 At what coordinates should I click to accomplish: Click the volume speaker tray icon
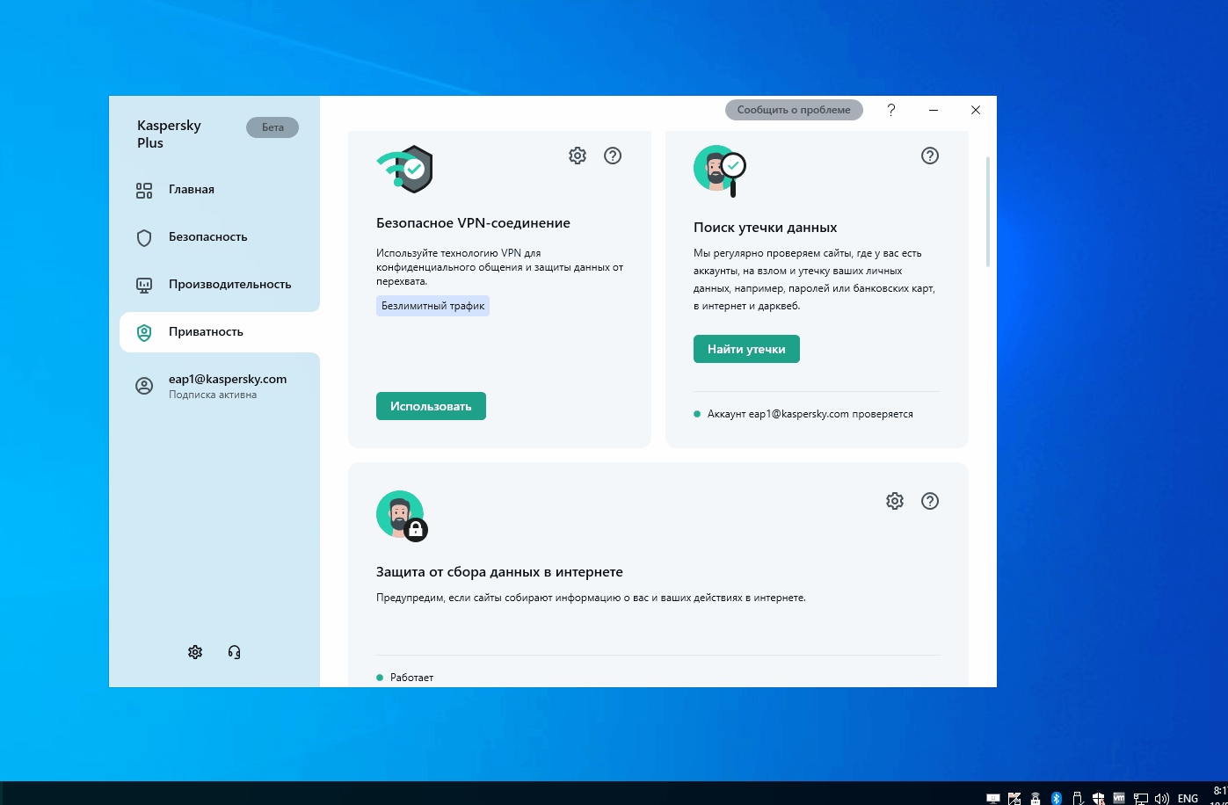point(1161,798)
